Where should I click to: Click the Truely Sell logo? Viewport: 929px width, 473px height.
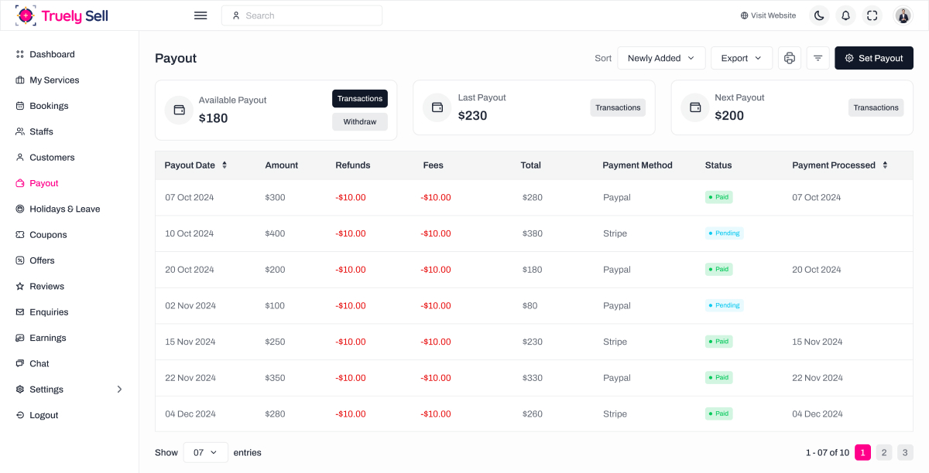click(x=62, y=15)
